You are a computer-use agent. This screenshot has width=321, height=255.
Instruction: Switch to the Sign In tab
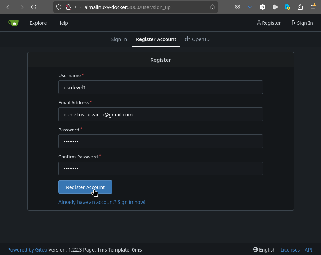(x=119, y=39)
